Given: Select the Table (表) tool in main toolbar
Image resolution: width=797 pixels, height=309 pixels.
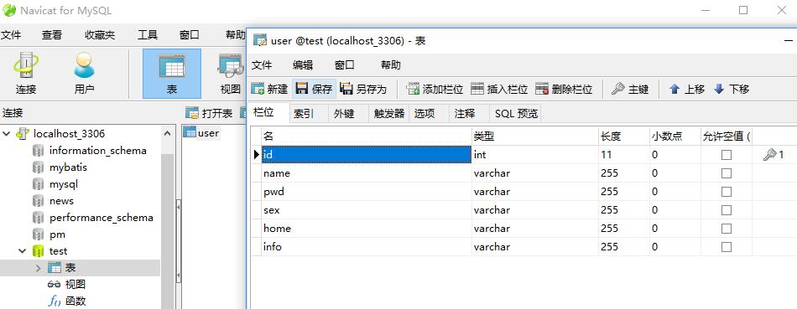Looking at the screenshot, I should pos(172,74).
